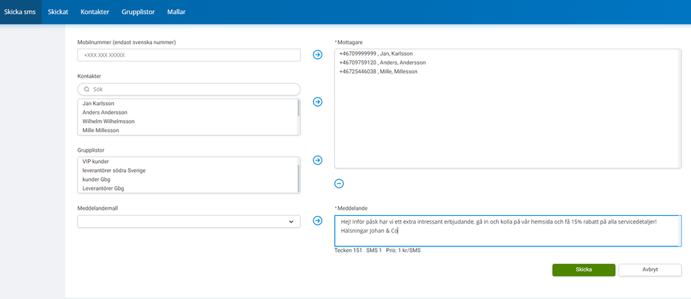Click the green Skicka button

(x=584, y=270)
